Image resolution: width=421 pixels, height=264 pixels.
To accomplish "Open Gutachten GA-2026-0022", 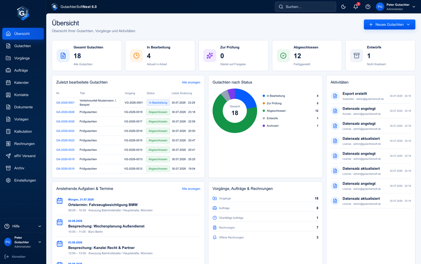I will (65, 141).
